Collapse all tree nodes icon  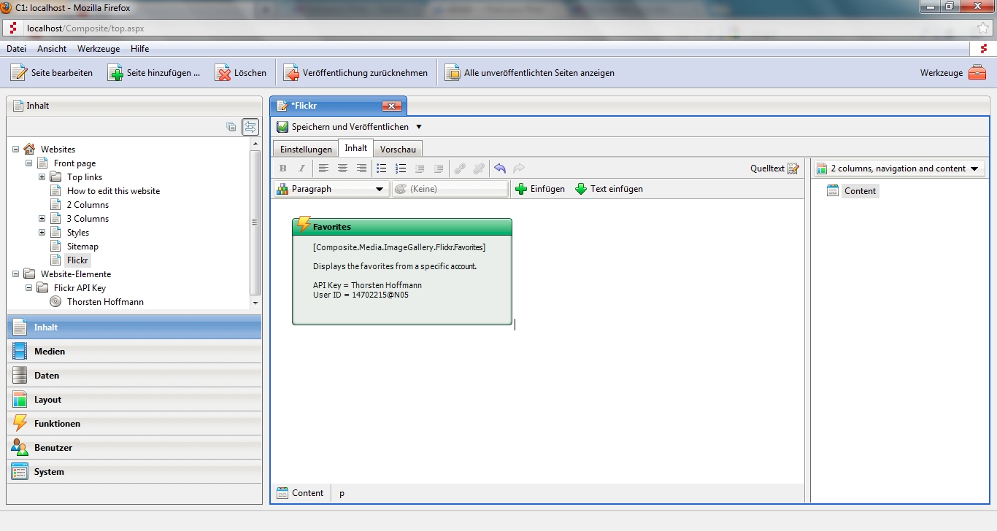[x=231, y=127]
